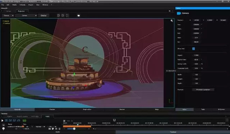Screen dimensions: 230x134
Task: Click the Promote in projector button
Action: coord(203,90)
